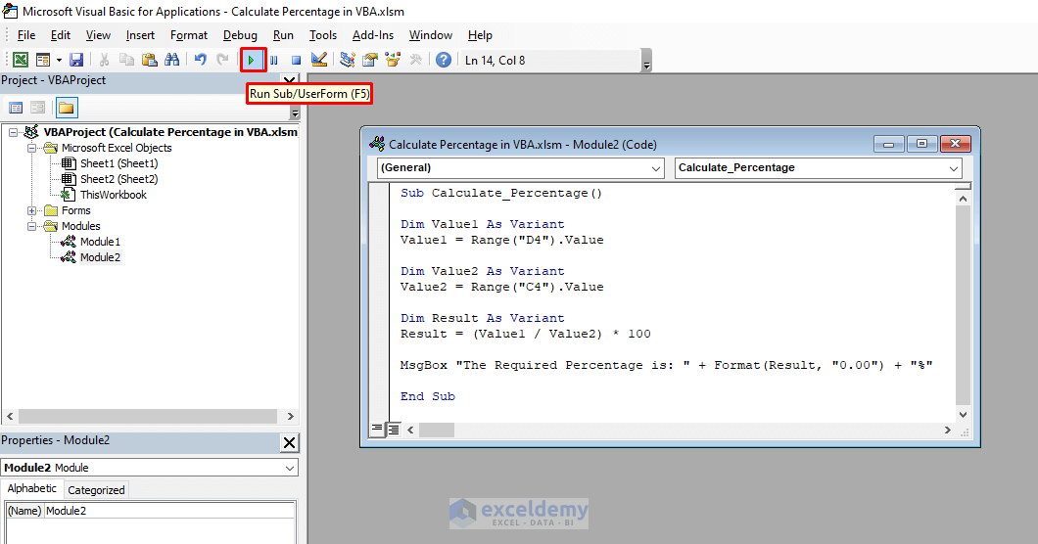Click the MsgBox code line
The image size is (1038, 544).
click(x=666, y=365)
